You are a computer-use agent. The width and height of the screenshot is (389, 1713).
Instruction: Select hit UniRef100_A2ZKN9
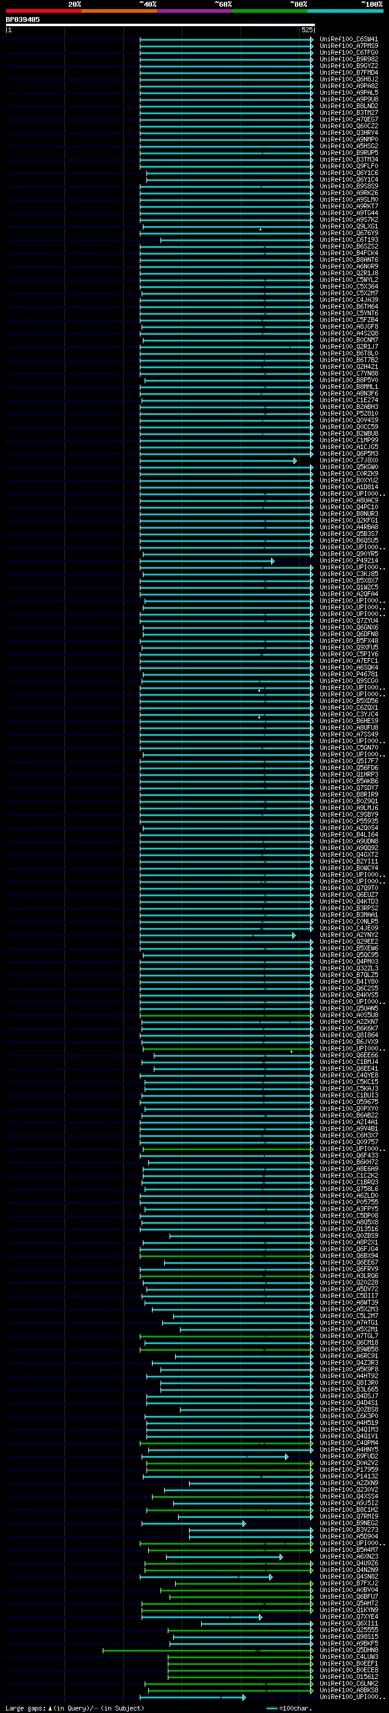tap(349, 1483)
